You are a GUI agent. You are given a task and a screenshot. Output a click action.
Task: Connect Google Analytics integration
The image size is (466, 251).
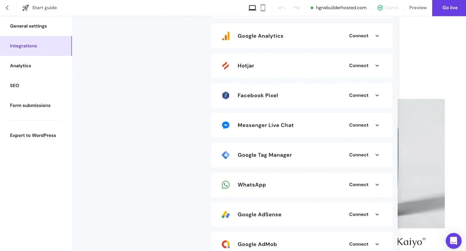click(x=358, y=36)
